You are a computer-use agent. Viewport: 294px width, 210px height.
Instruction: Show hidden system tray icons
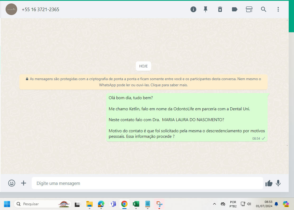(x=214, y=204)
